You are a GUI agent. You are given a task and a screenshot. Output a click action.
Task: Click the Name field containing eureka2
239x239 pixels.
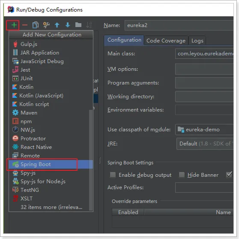(x=179, y=25)
